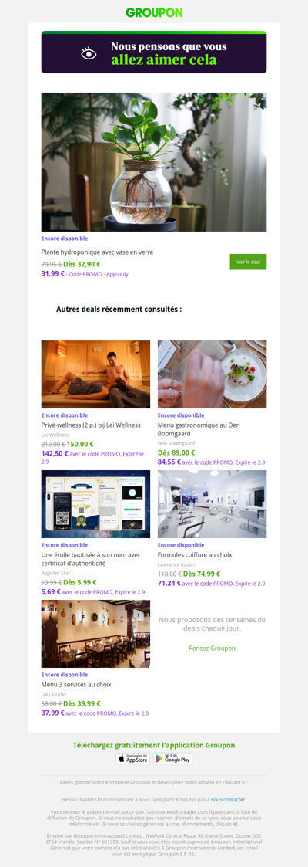This screenshot has width=308, height=867.
Task: Click the 'Pensez Groupon' link
Action: click(212, 648)
